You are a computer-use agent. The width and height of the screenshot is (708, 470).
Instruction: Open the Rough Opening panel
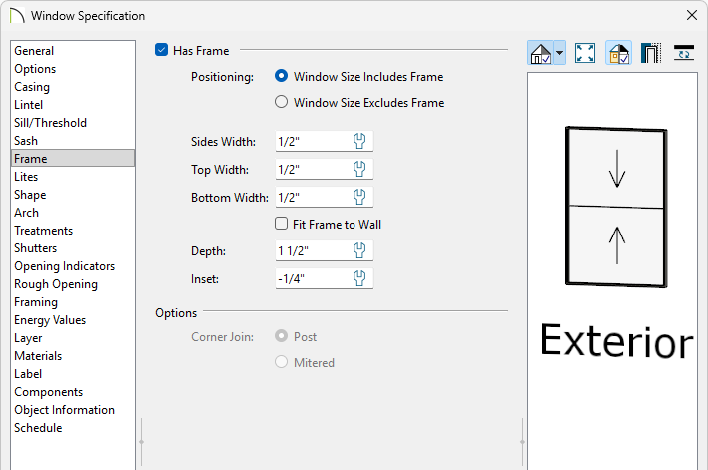coord(73,284)
